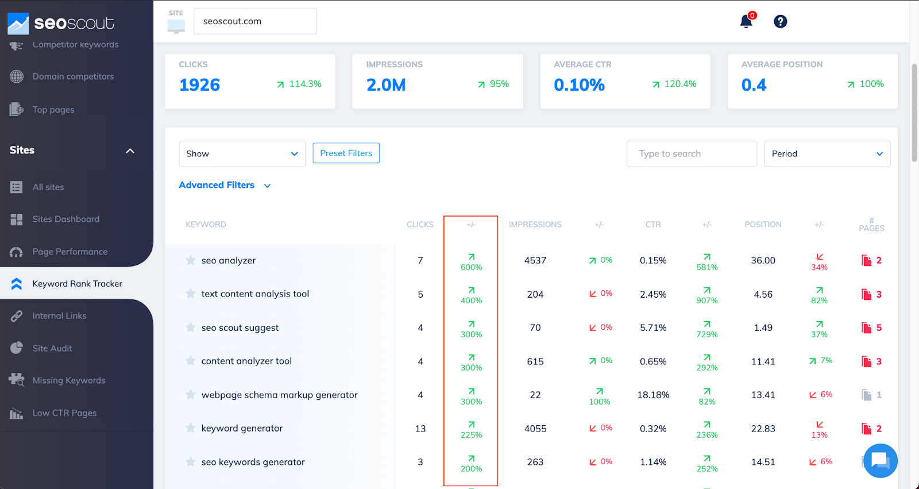Click the Keyword Rank Tracker chevrons icon
Screen dimensions: 919x489
coord(17,284)
